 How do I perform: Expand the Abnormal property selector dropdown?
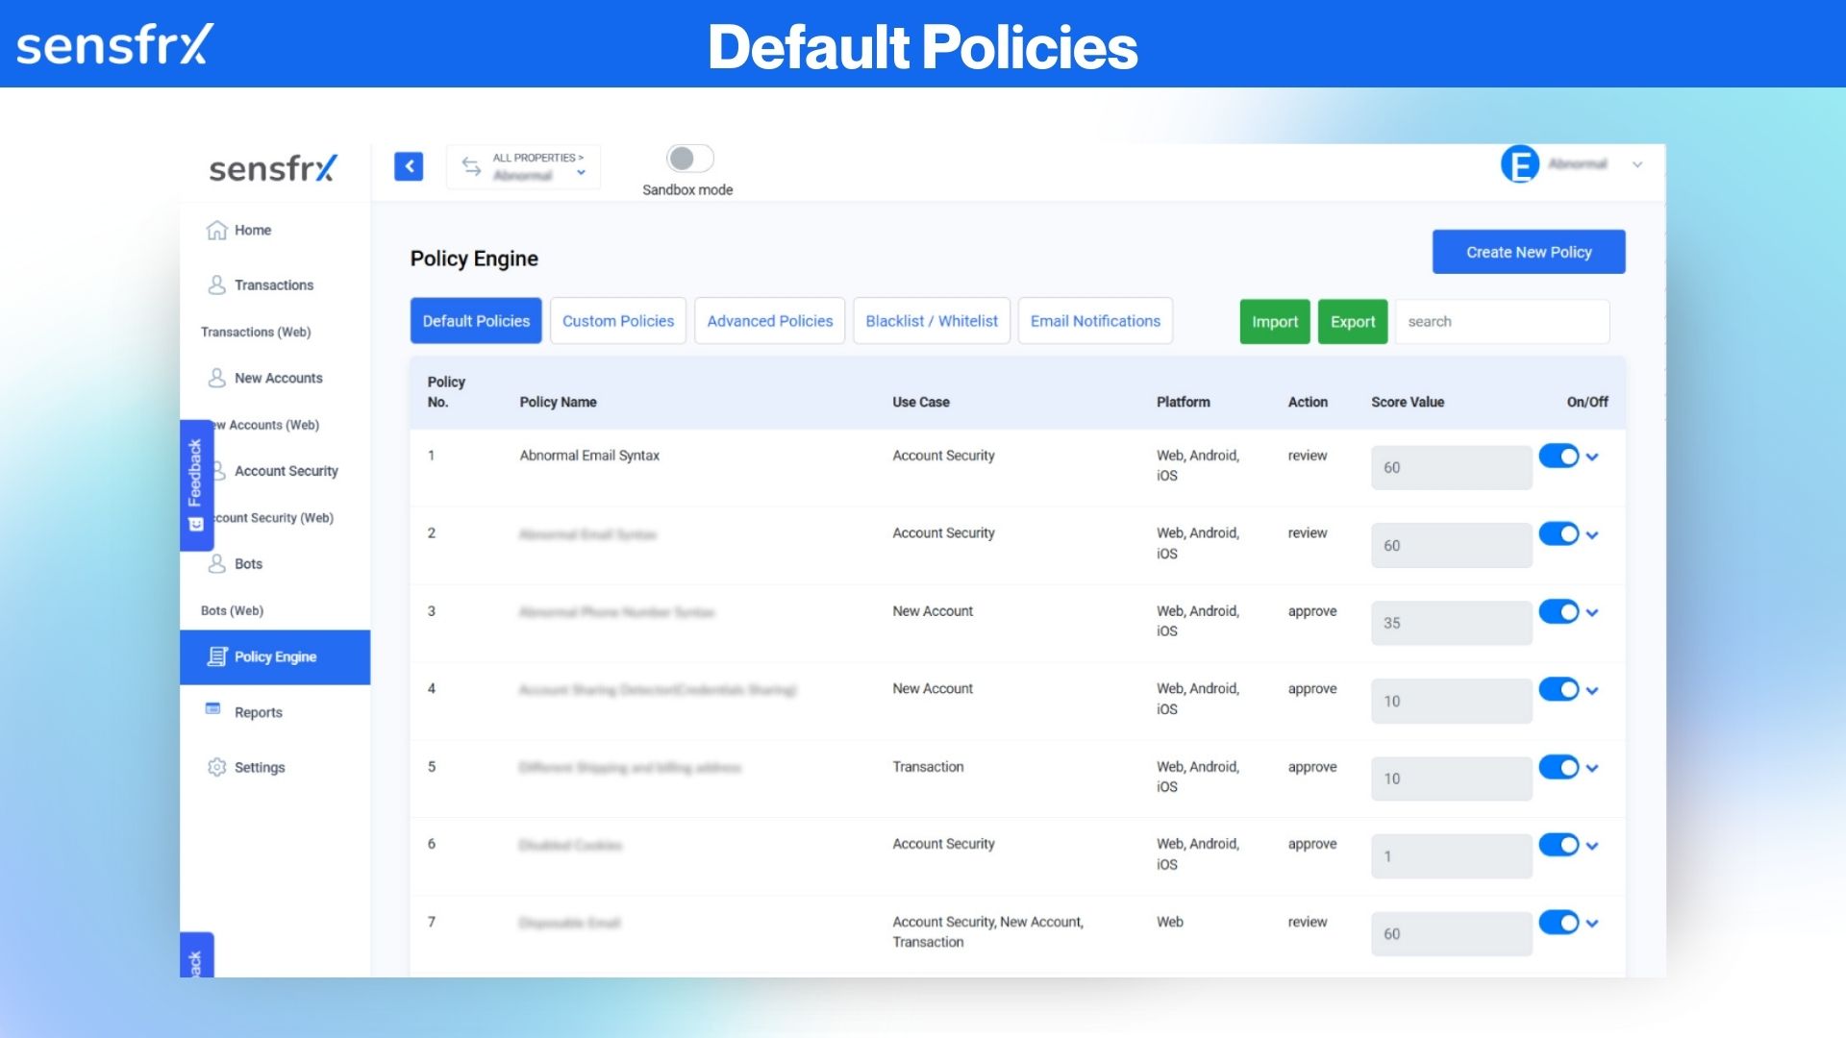click(x=581, y=173)
